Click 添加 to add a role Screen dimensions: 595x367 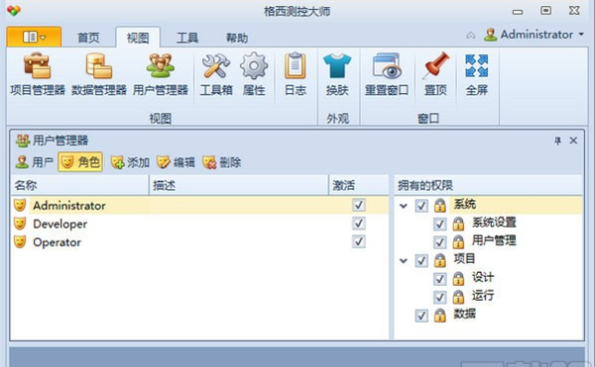130,162
